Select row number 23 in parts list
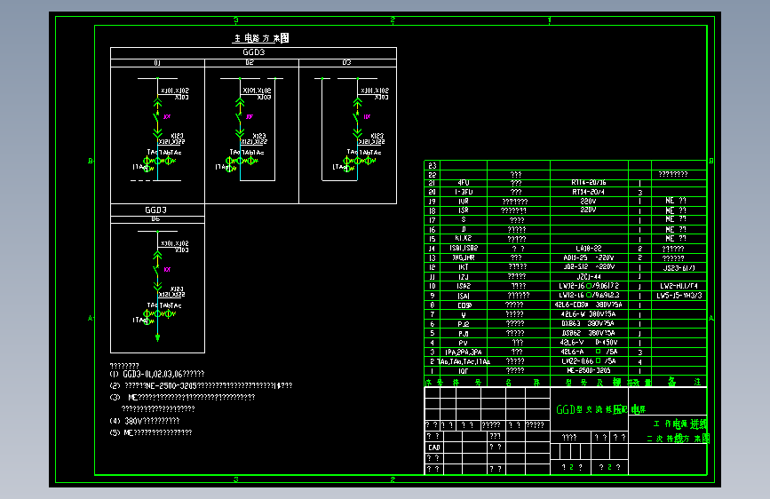770x499 pixels. tap(433, 165)
